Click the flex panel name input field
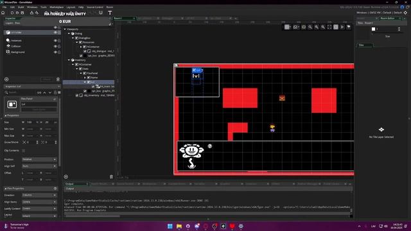Viewport: 411px width, 231px height. point(39,104)
